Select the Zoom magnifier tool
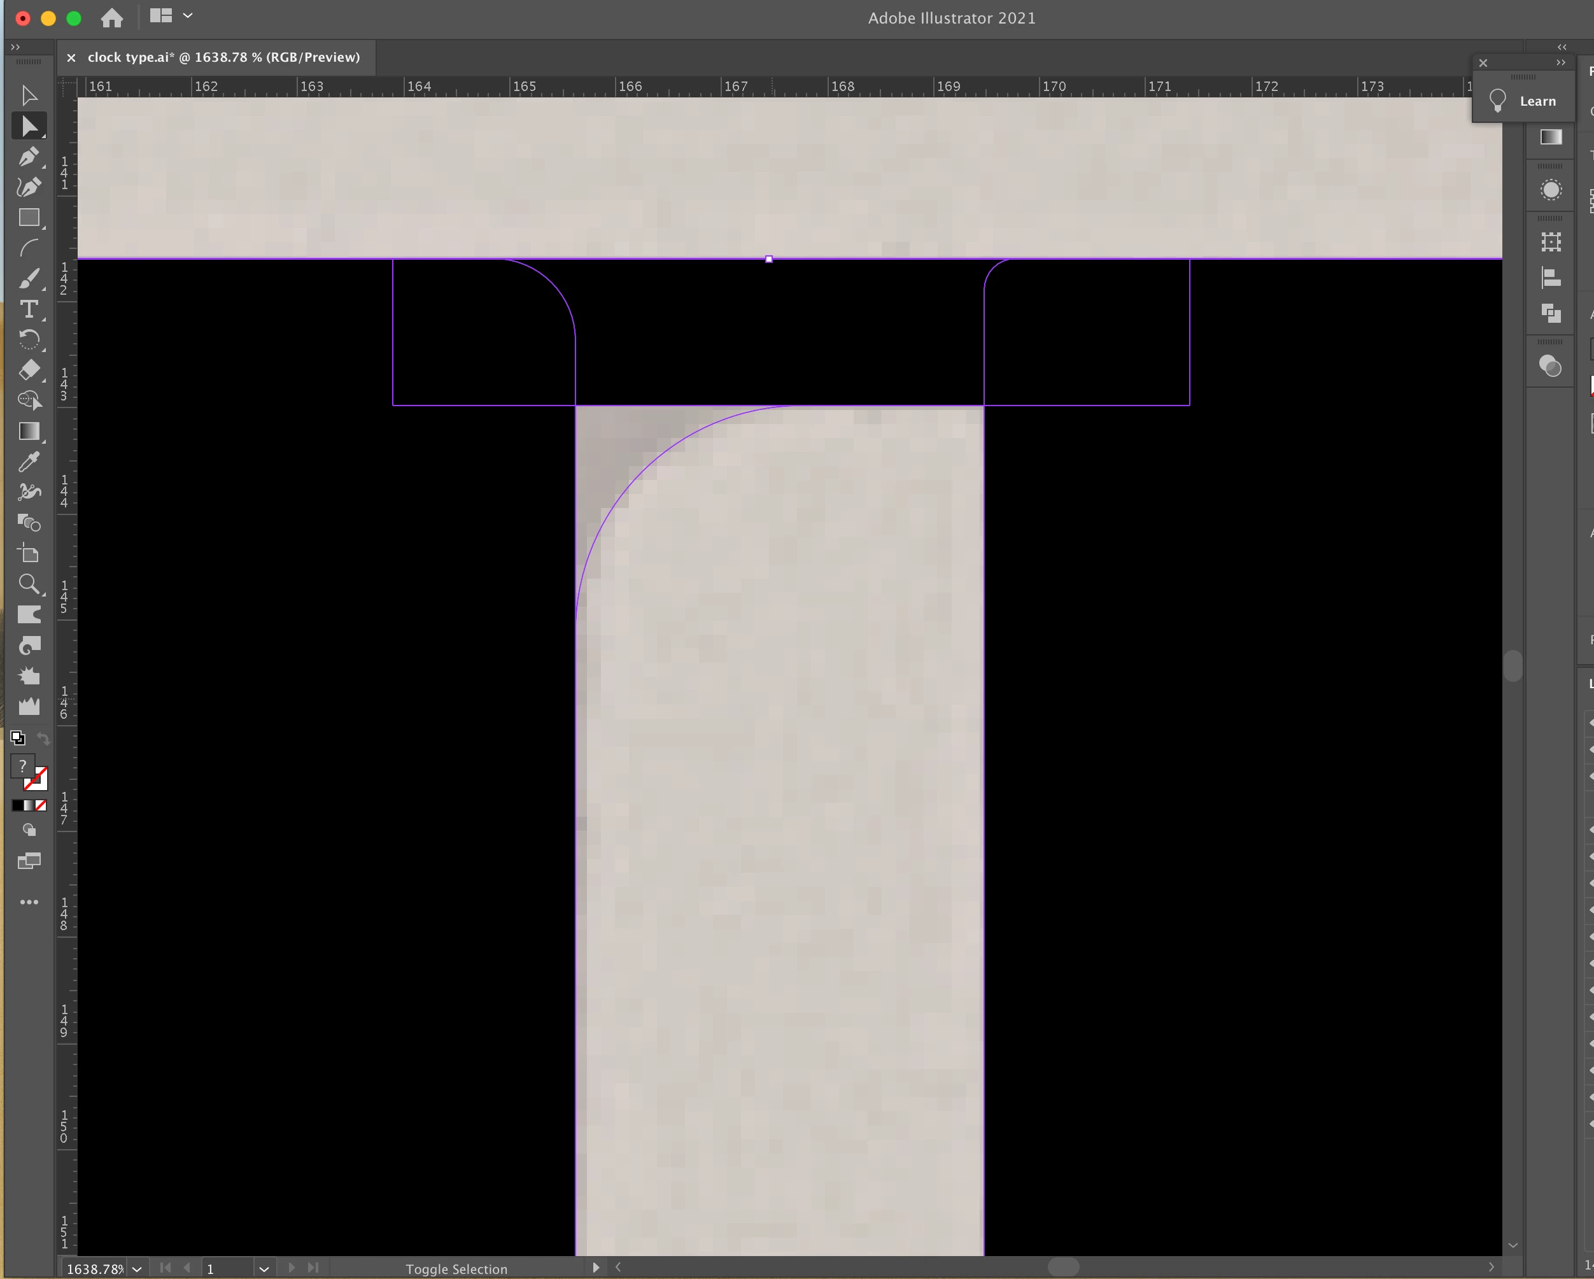The height and width of the screenshot is (1279, 1594). (x=29, y=584)
